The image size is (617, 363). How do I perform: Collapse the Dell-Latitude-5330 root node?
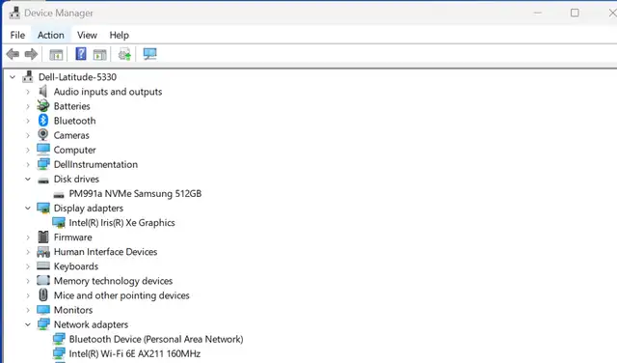tap(13, 77)
